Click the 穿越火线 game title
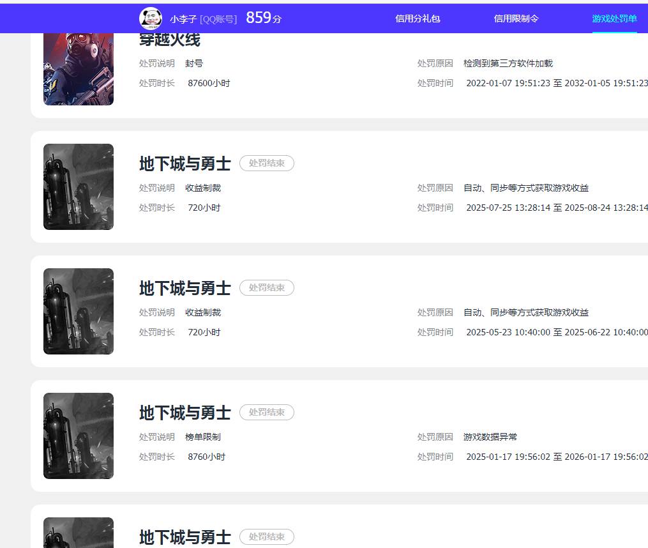648x548 pixels. pyautogui.click(x=170, y=40)
